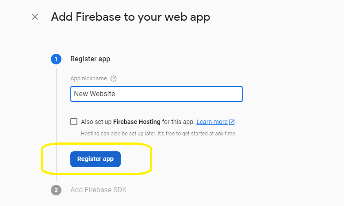Click the gray step 2 number badge
This screenshot has width=344, height=206.
(x=56, y=190)
